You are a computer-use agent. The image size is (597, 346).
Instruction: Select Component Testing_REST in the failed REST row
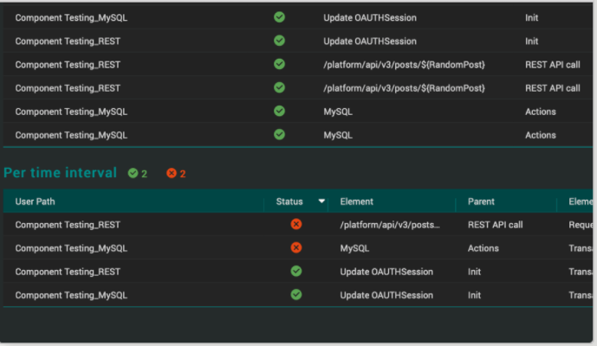pyautogui.click(x=68, y=224)
